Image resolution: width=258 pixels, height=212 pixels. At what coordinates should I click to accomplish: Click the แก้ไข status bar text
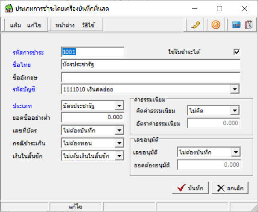pyautogui.click(x=75, y=207)
